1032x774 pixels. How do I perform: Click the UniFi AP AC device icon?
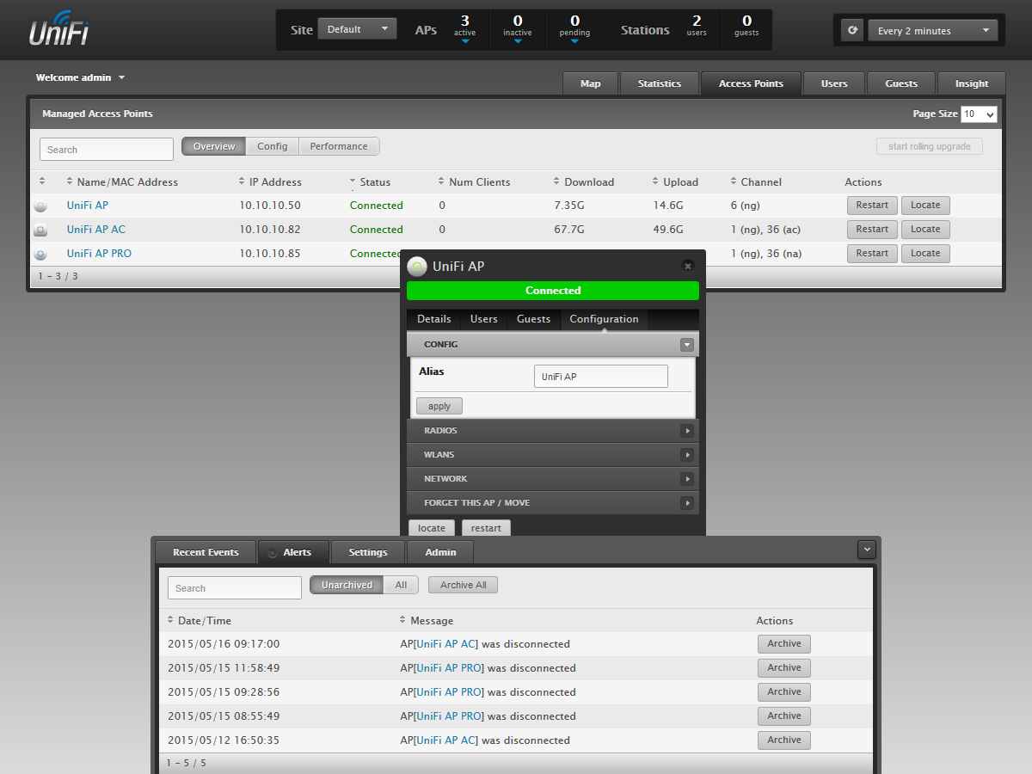point(40,230)
